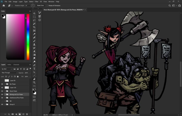Select the Clone Stamp tool

(x=34, y=44)
